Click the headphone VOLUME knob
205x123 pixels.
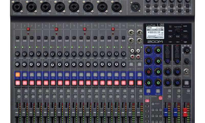click(187, 61)
